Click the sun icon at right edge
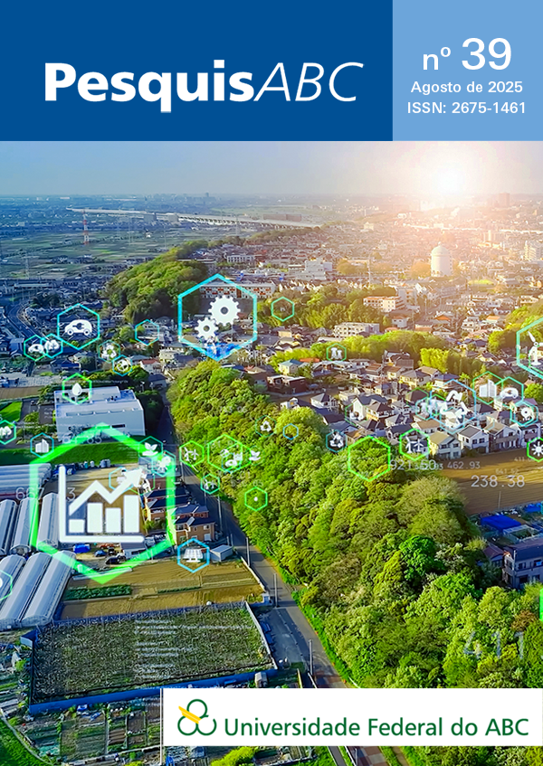The height and width of the screenshot is (766, 543). (x=536, y=447)
